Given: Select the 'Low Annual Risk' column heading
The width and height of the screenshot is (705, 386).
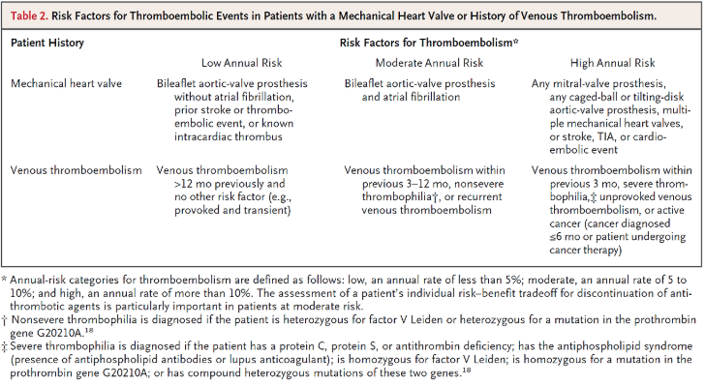Looking at the screenshot, I should [x=241, y=63].
